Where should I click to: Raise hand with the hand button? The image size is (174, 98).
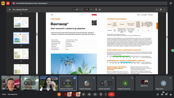click(x=101, y=94)
